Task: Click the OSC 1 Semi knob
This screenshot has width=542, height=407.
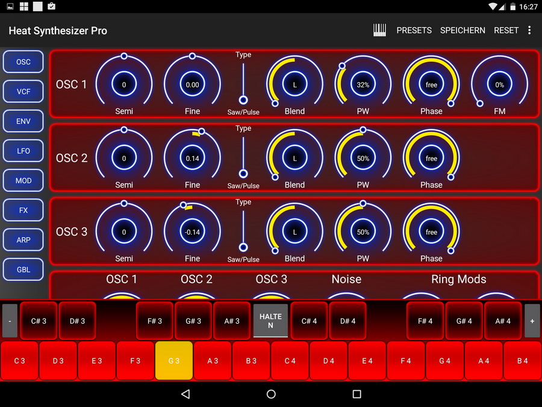Action: click(124, 85)
